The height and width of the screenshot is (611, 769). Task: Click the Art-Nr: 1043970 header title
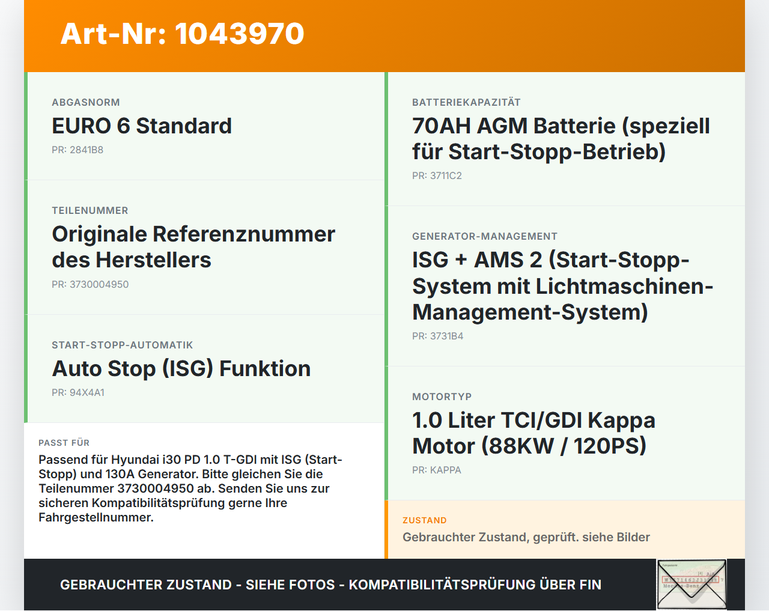pyautogui.click(x=183, y=34)
